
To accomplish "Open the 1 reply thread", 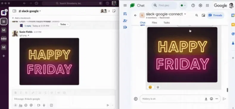I will click(28, 26).
